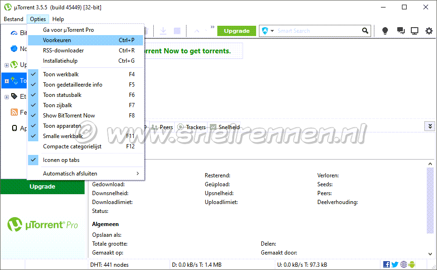The height and width of the screenshot is (270, 437).
Task: Toggle Toon statusbalk option
Action: click(86, 95)
